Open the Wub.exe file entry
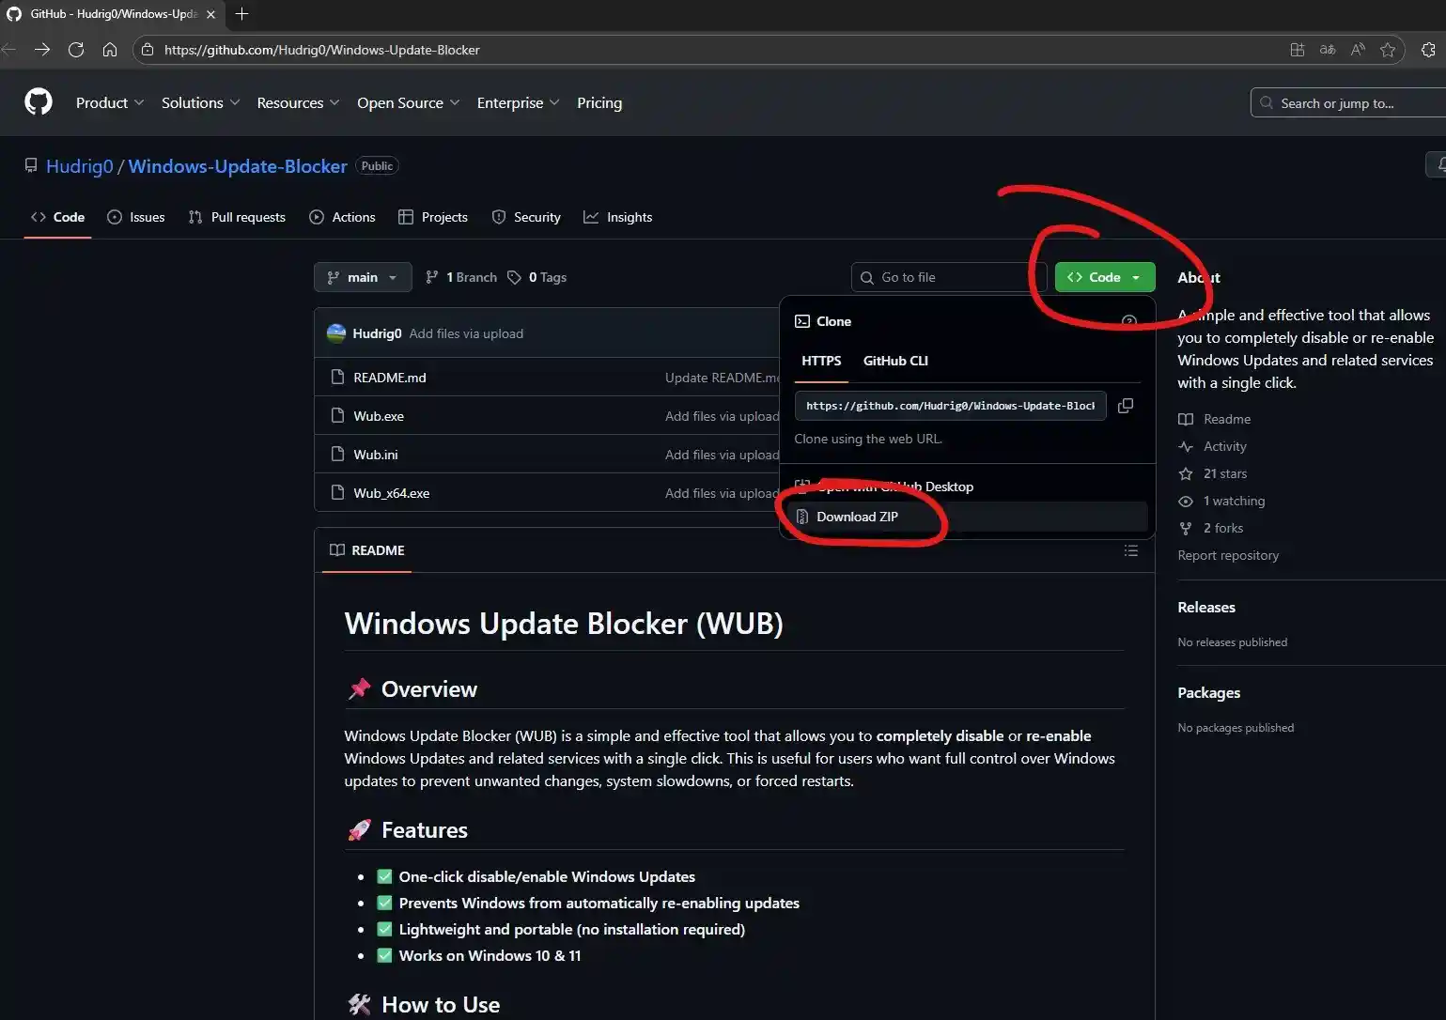The image size is (1446, 1020). point(379,415)
